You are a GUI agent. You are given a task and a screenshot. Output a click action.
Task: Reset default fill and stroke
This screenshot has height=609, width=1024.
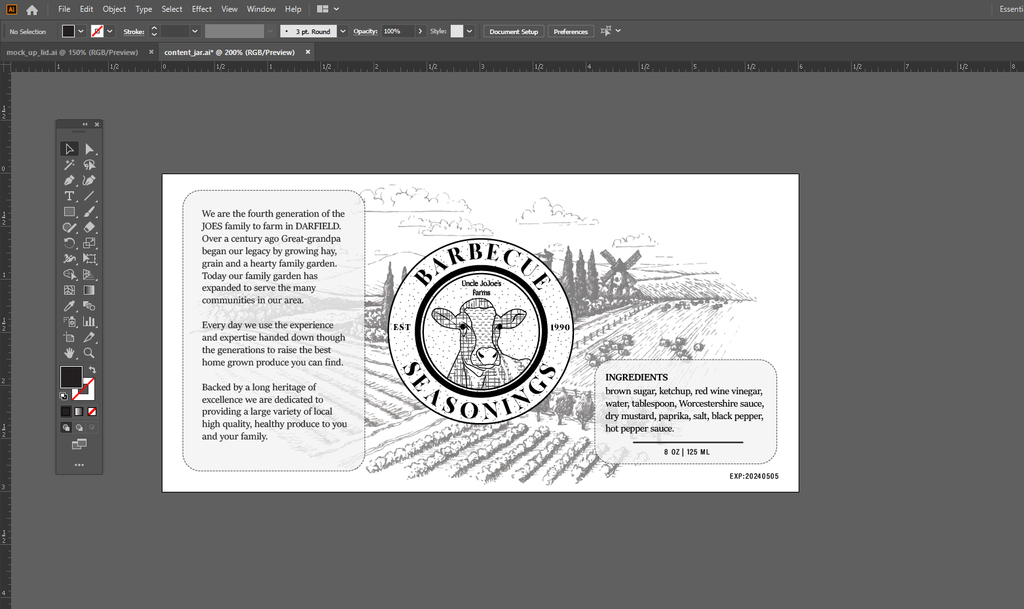click(64, 396)
